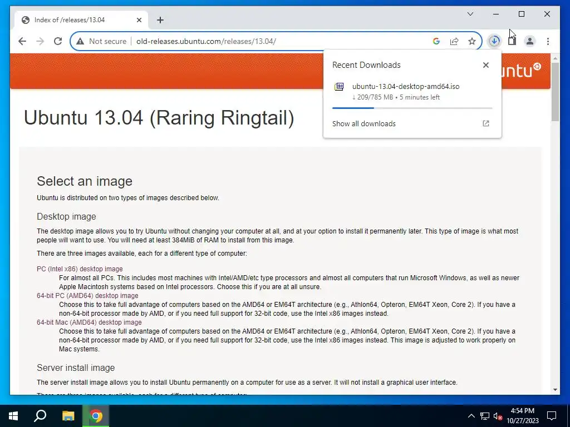
Task: Open 64-bit PC (AMD64) desktop image link
Action: (x=87, y=296)
